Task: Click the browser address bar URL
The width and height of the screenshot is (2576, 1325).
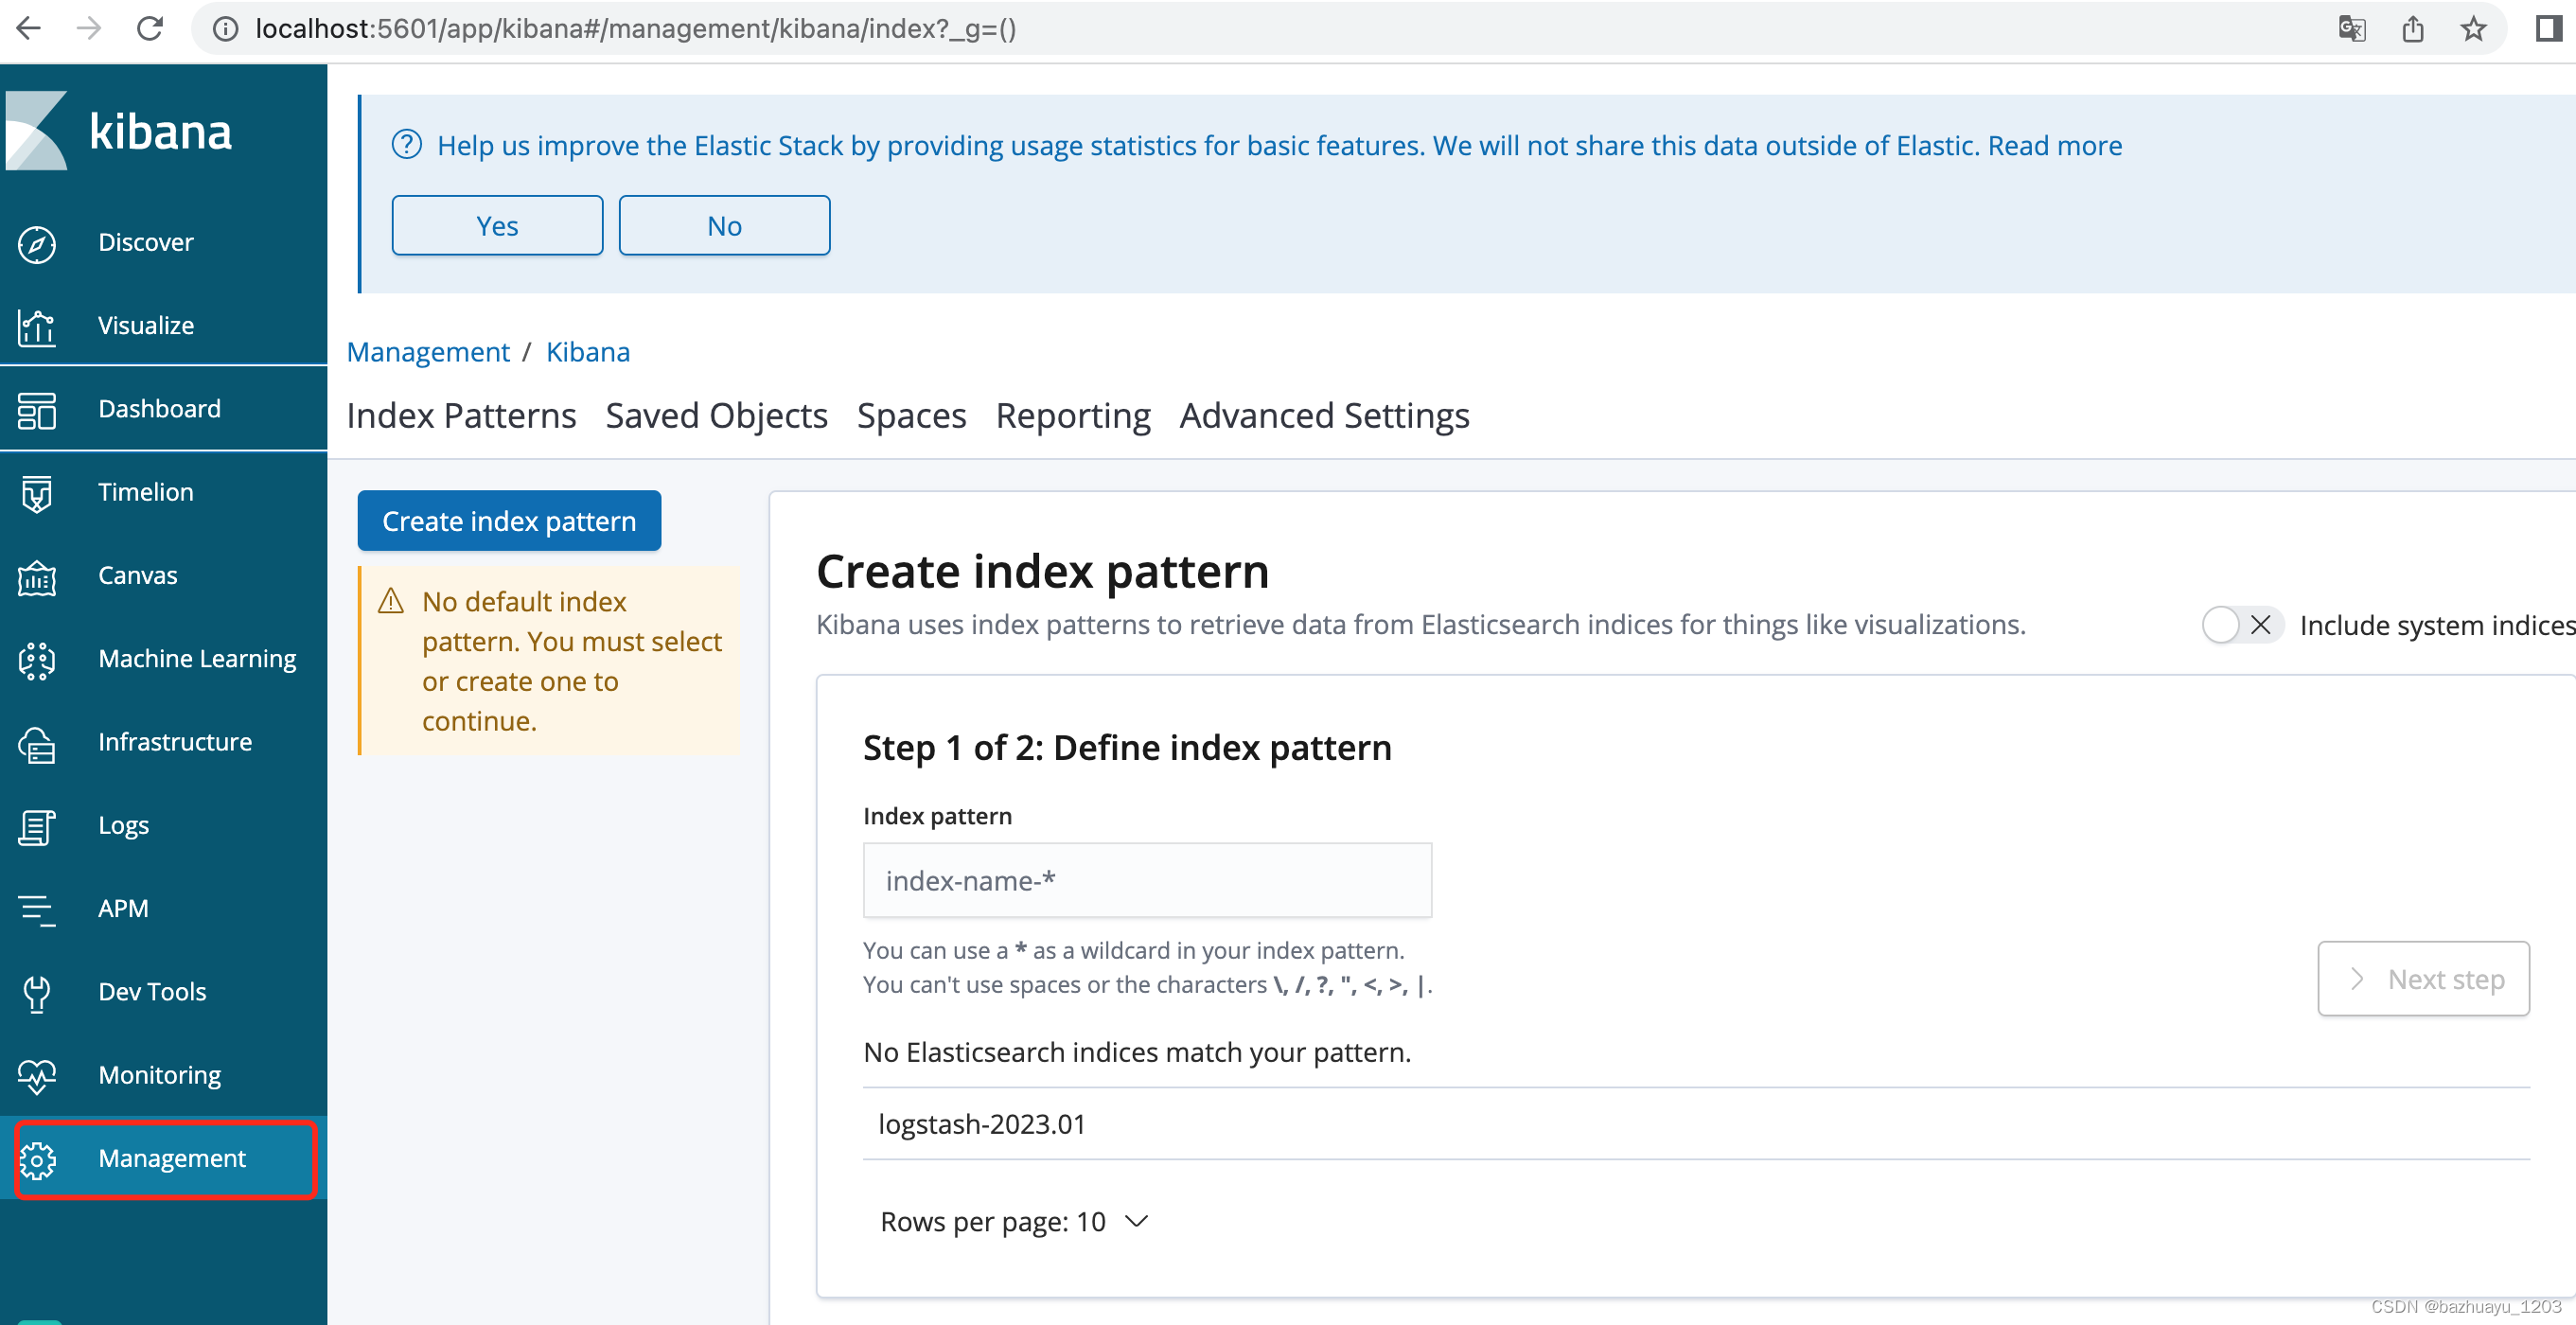Action: [635, 28]
